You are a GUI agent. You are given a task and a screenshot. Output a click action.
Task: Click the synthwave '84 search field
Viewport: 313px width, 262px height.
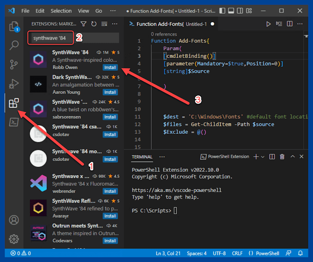pyautogui.click(x=50, y=38)
